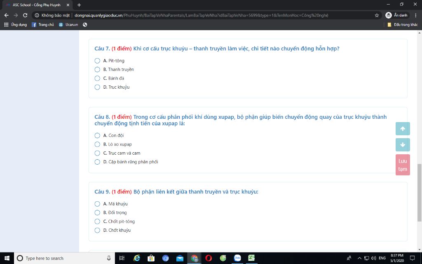Open Windows Start menu
This screenshot has width=422, height=264.
(x=7, y=258)
